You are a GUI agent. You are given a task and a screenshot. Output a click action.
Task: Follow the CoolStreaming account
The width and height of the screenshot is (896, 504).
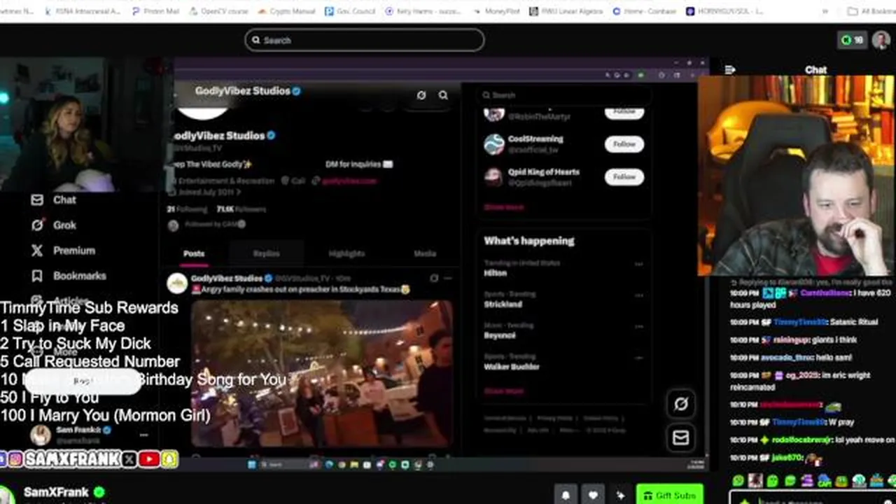[624, 144]
